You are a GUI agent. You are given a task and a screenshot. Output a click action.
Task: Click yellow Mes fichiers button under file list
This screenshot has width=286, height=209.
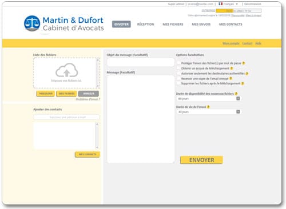pos(66,94)
